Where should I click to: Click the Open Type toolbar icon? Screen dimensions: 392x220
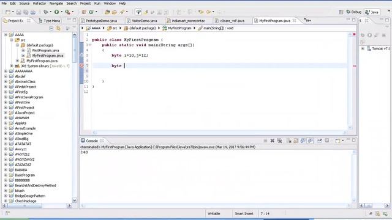coord(107,12)
